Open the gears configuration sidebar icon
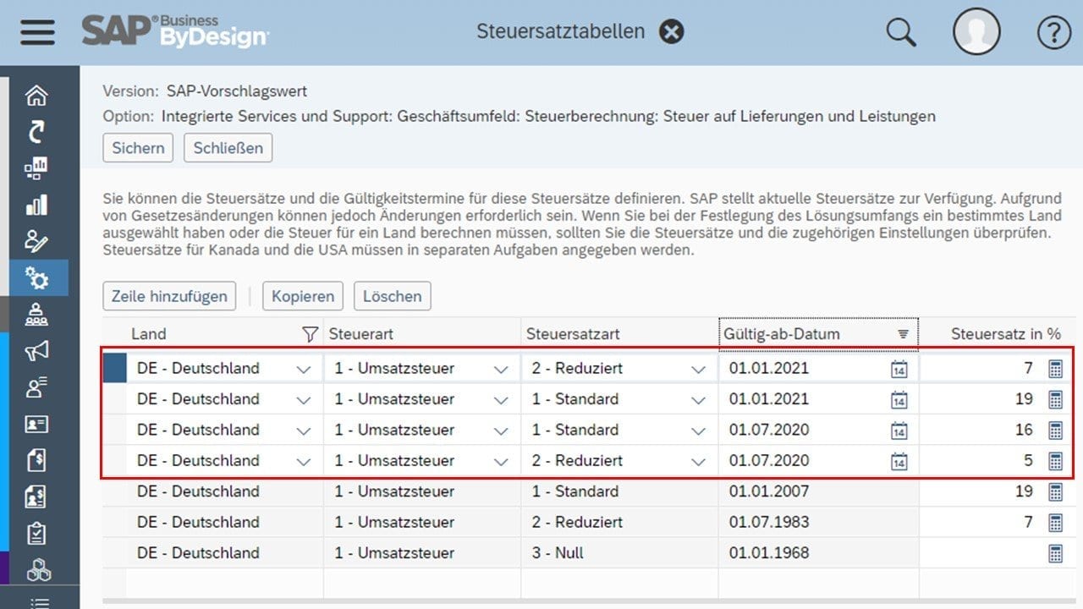This screenshot has width=1083, height=609. click(x=36, y=277)
